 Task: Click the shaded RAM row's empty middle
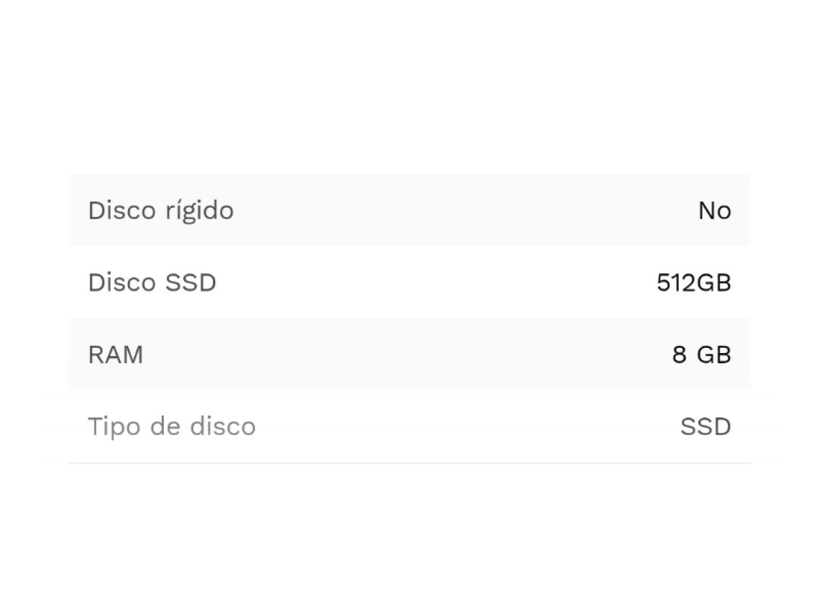[x=409, y=354]
